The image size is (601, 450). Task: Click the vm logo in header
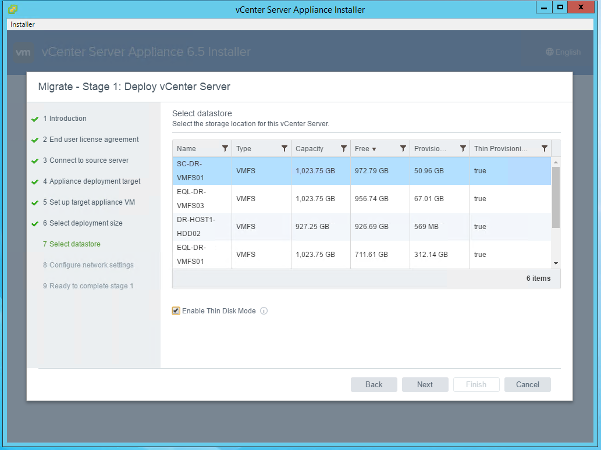[24, 52]
